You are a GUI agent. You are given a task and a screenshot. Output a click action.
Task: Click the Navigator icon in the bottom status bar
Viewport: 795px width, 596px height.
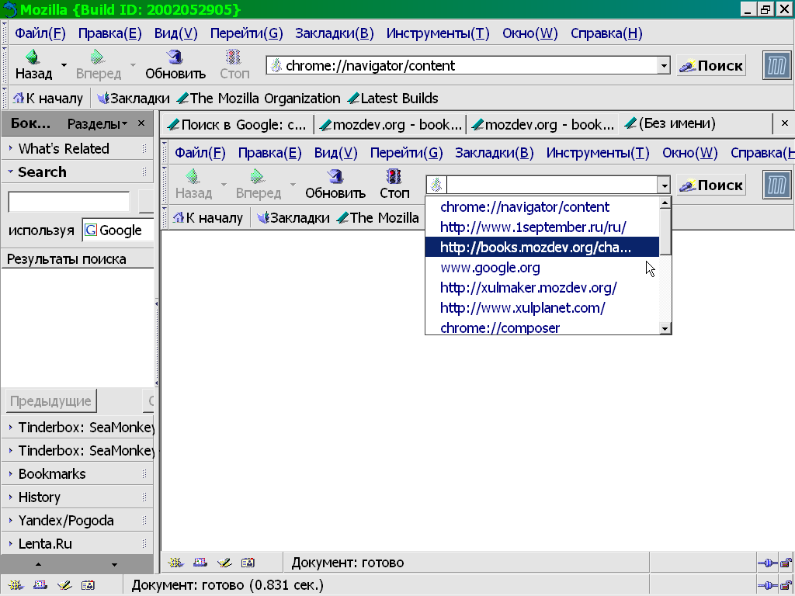pyautogui.click(x=15, y=585)
